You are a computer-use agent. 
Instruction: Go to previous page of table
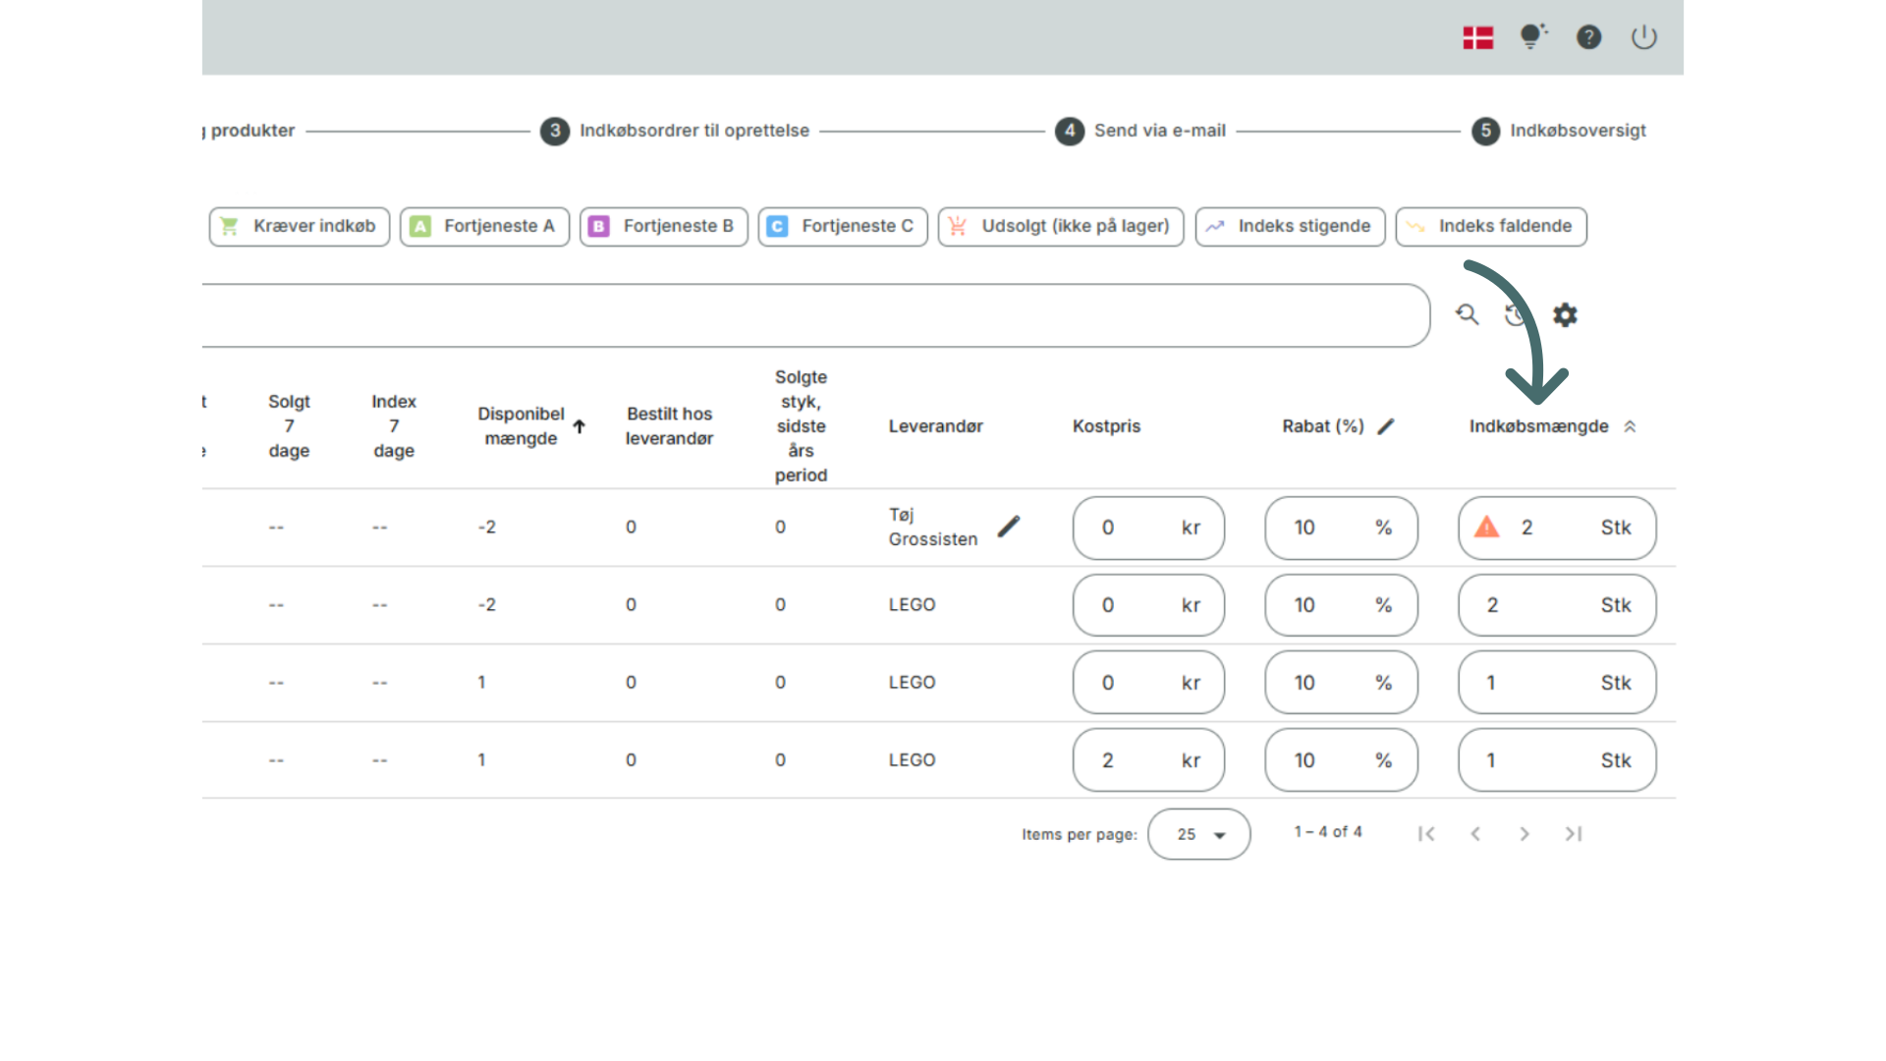click(1475, 834)
